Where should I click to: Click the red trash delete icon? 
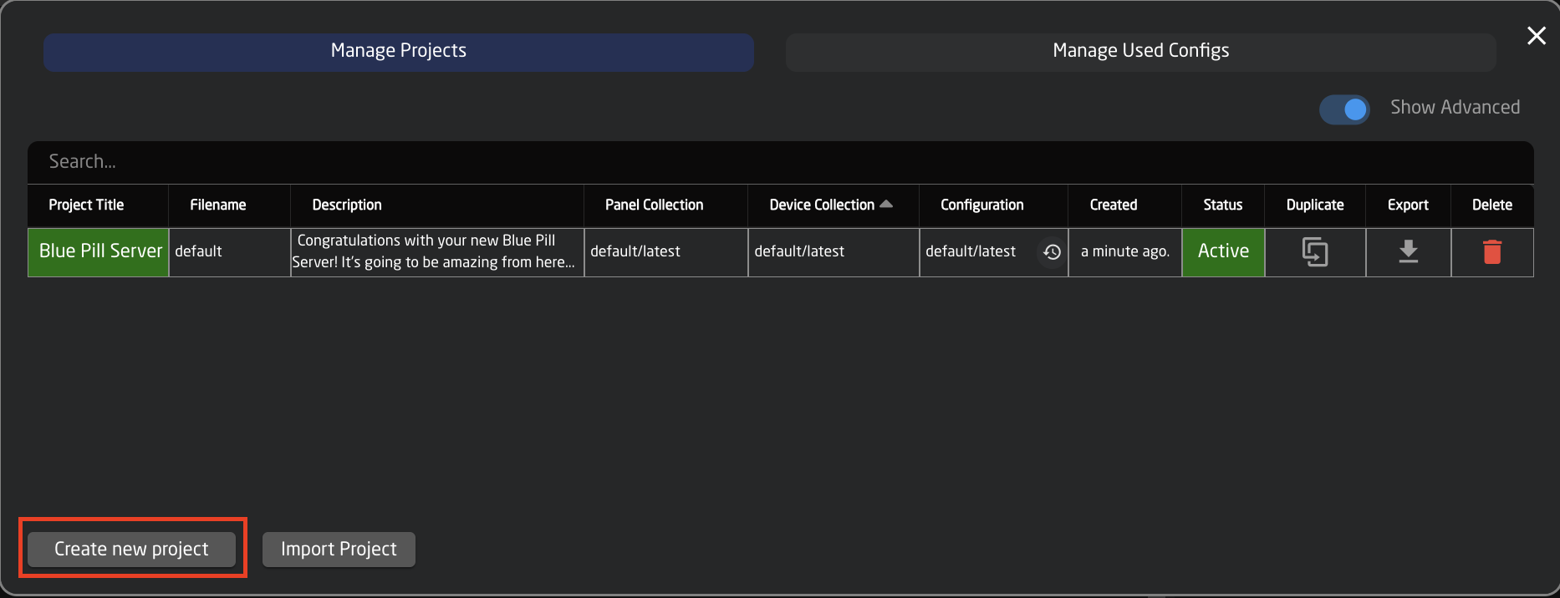coord(1492,251)
